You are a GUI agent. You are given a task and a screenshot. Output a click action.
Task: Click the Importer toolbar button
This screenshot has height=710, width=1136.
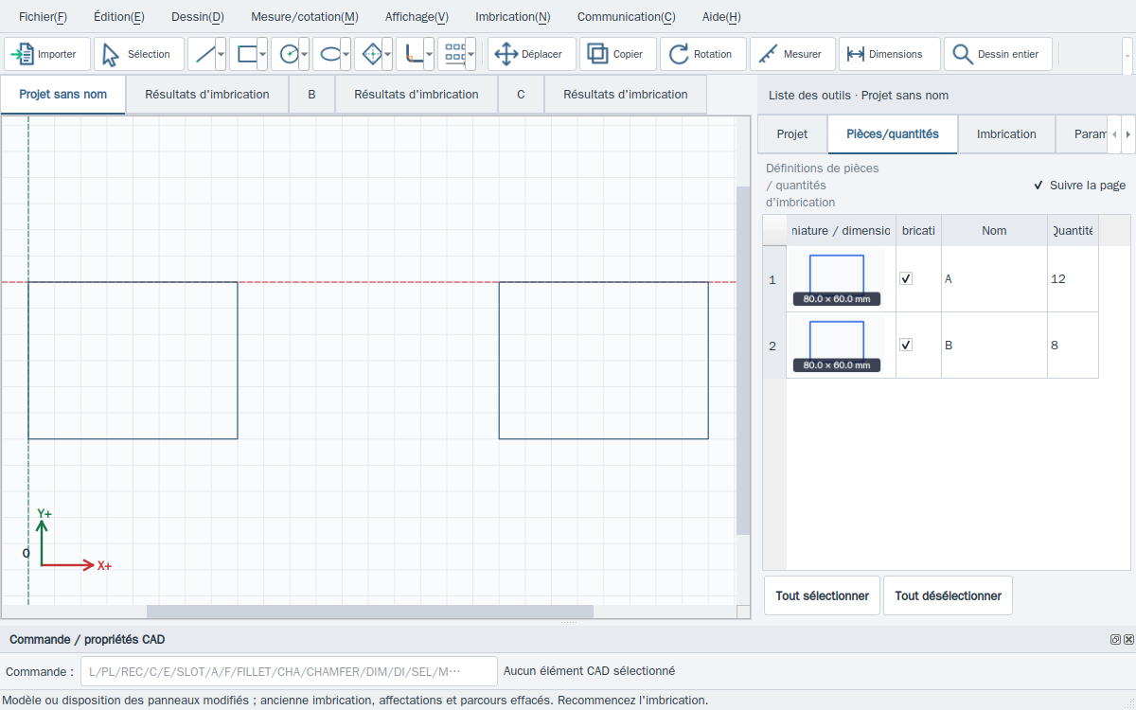(x=47, y=54)
